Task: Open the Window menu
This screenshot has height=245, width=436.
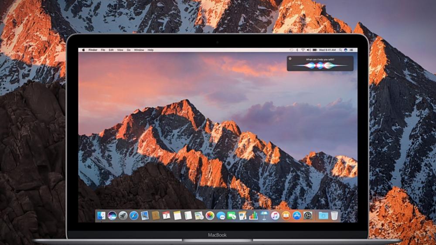Action: [139, 50]
